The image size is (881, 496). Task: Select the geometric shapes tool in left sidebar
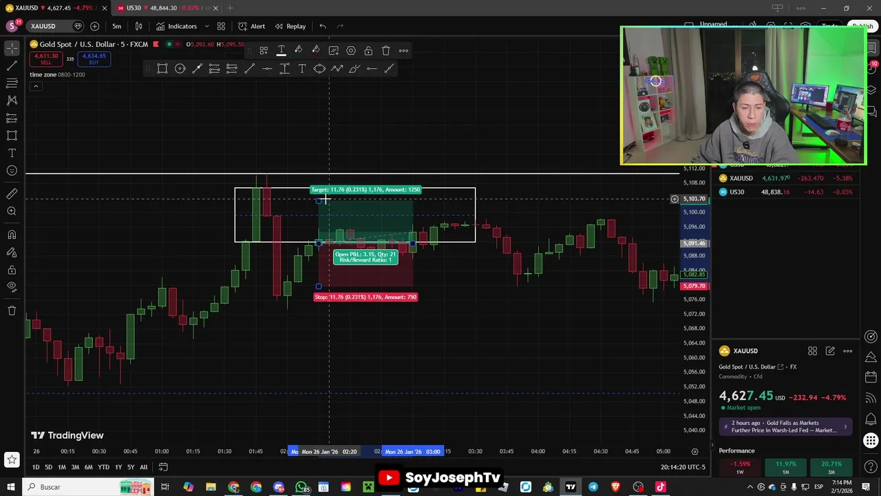pyautogui.click(x=12, y=136)
